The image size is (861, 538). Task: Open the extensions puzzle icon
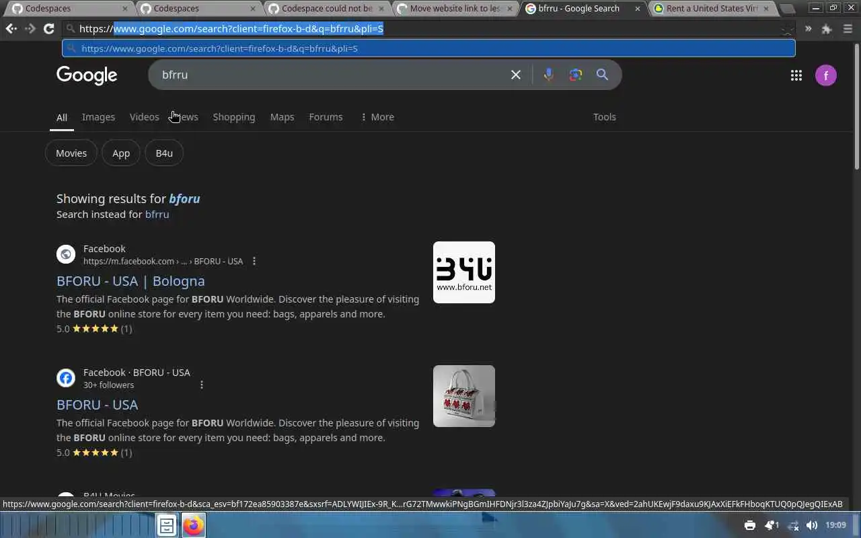pos(827,29)
